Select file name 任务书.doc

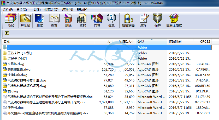[15, 108]
